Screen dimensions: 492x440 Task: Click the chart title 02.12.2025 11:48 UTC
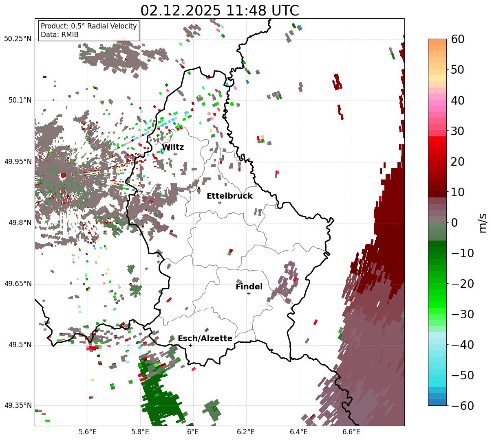coord(220,11)
